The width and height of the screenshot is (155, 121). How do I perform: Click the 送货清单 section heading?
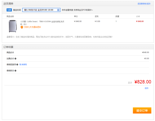(x=8, y=4)
